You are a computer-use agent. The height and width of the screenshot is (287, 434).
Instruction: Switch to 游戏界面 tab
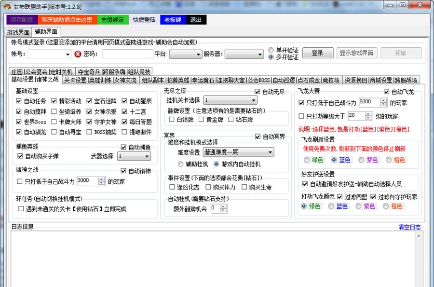pos(18,32)
